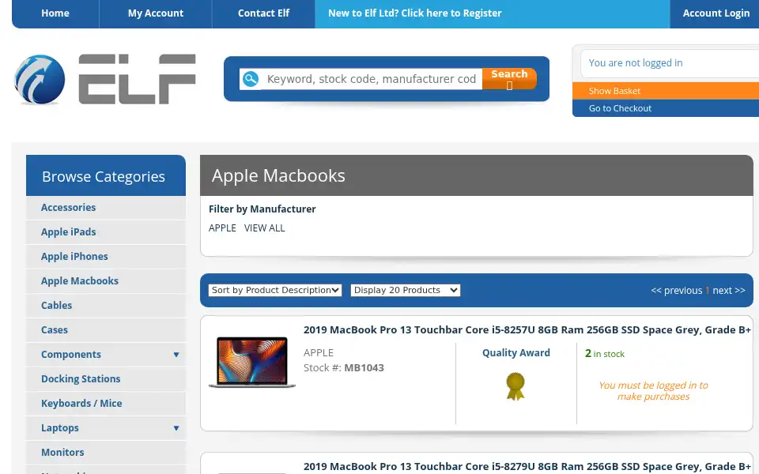Expand the Laptops category arrow
The height and width of the screenshot is (474, 759).
176,428
